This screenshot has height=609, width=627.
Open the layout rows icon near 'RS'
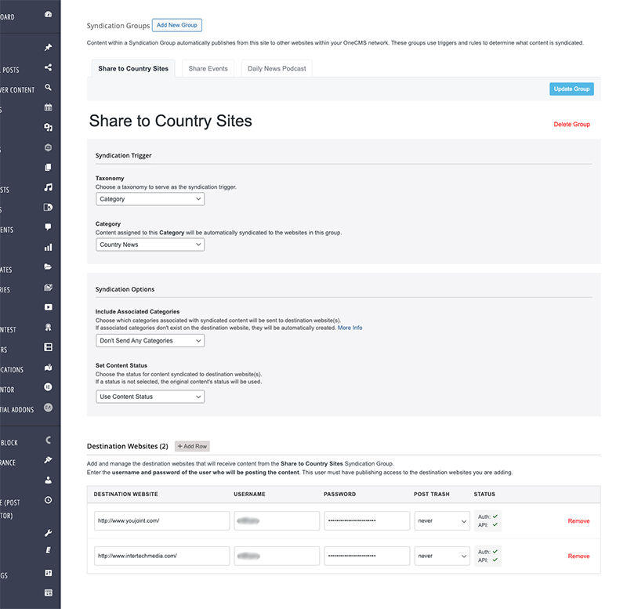(48, 347)
